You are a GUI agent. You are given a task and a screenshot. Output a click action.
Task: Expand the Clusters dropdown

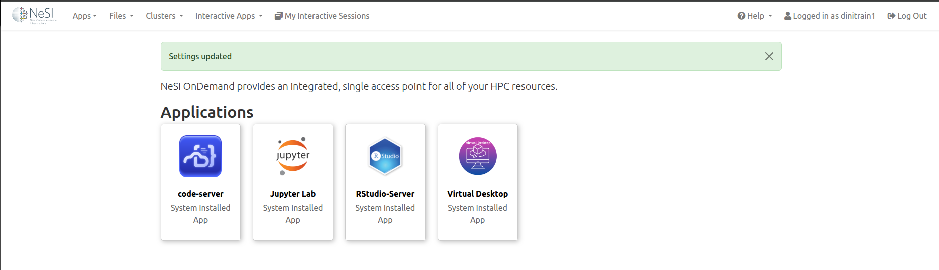click(164, 16)
